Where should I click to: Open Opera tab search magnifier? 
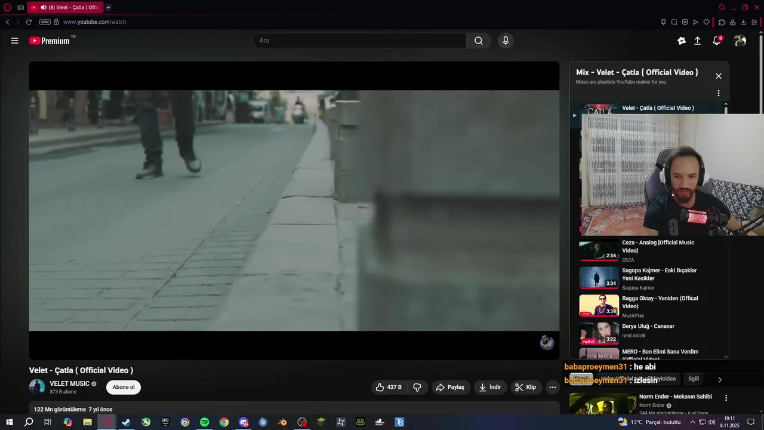coord(722,7)
